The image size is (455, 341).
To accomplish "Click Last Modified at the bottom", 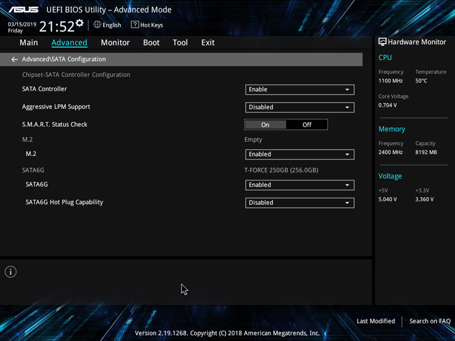I will (375, 321).
